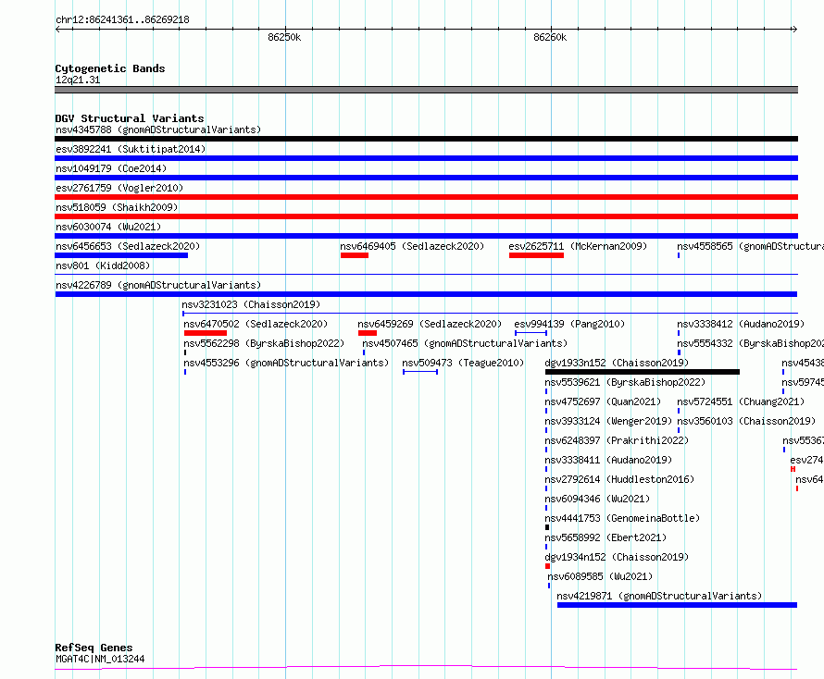This screenshot has height=679, width=824.
Task: Open the nsv1049179 (Coe2014) variant
Action: point(111,168)
